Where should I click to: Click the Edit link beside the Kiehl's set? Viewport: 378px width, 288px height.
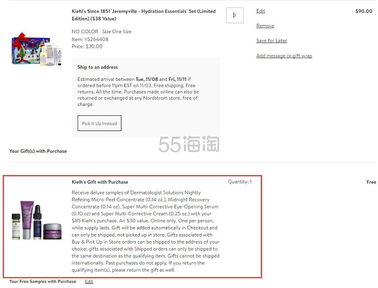point(261,11)
